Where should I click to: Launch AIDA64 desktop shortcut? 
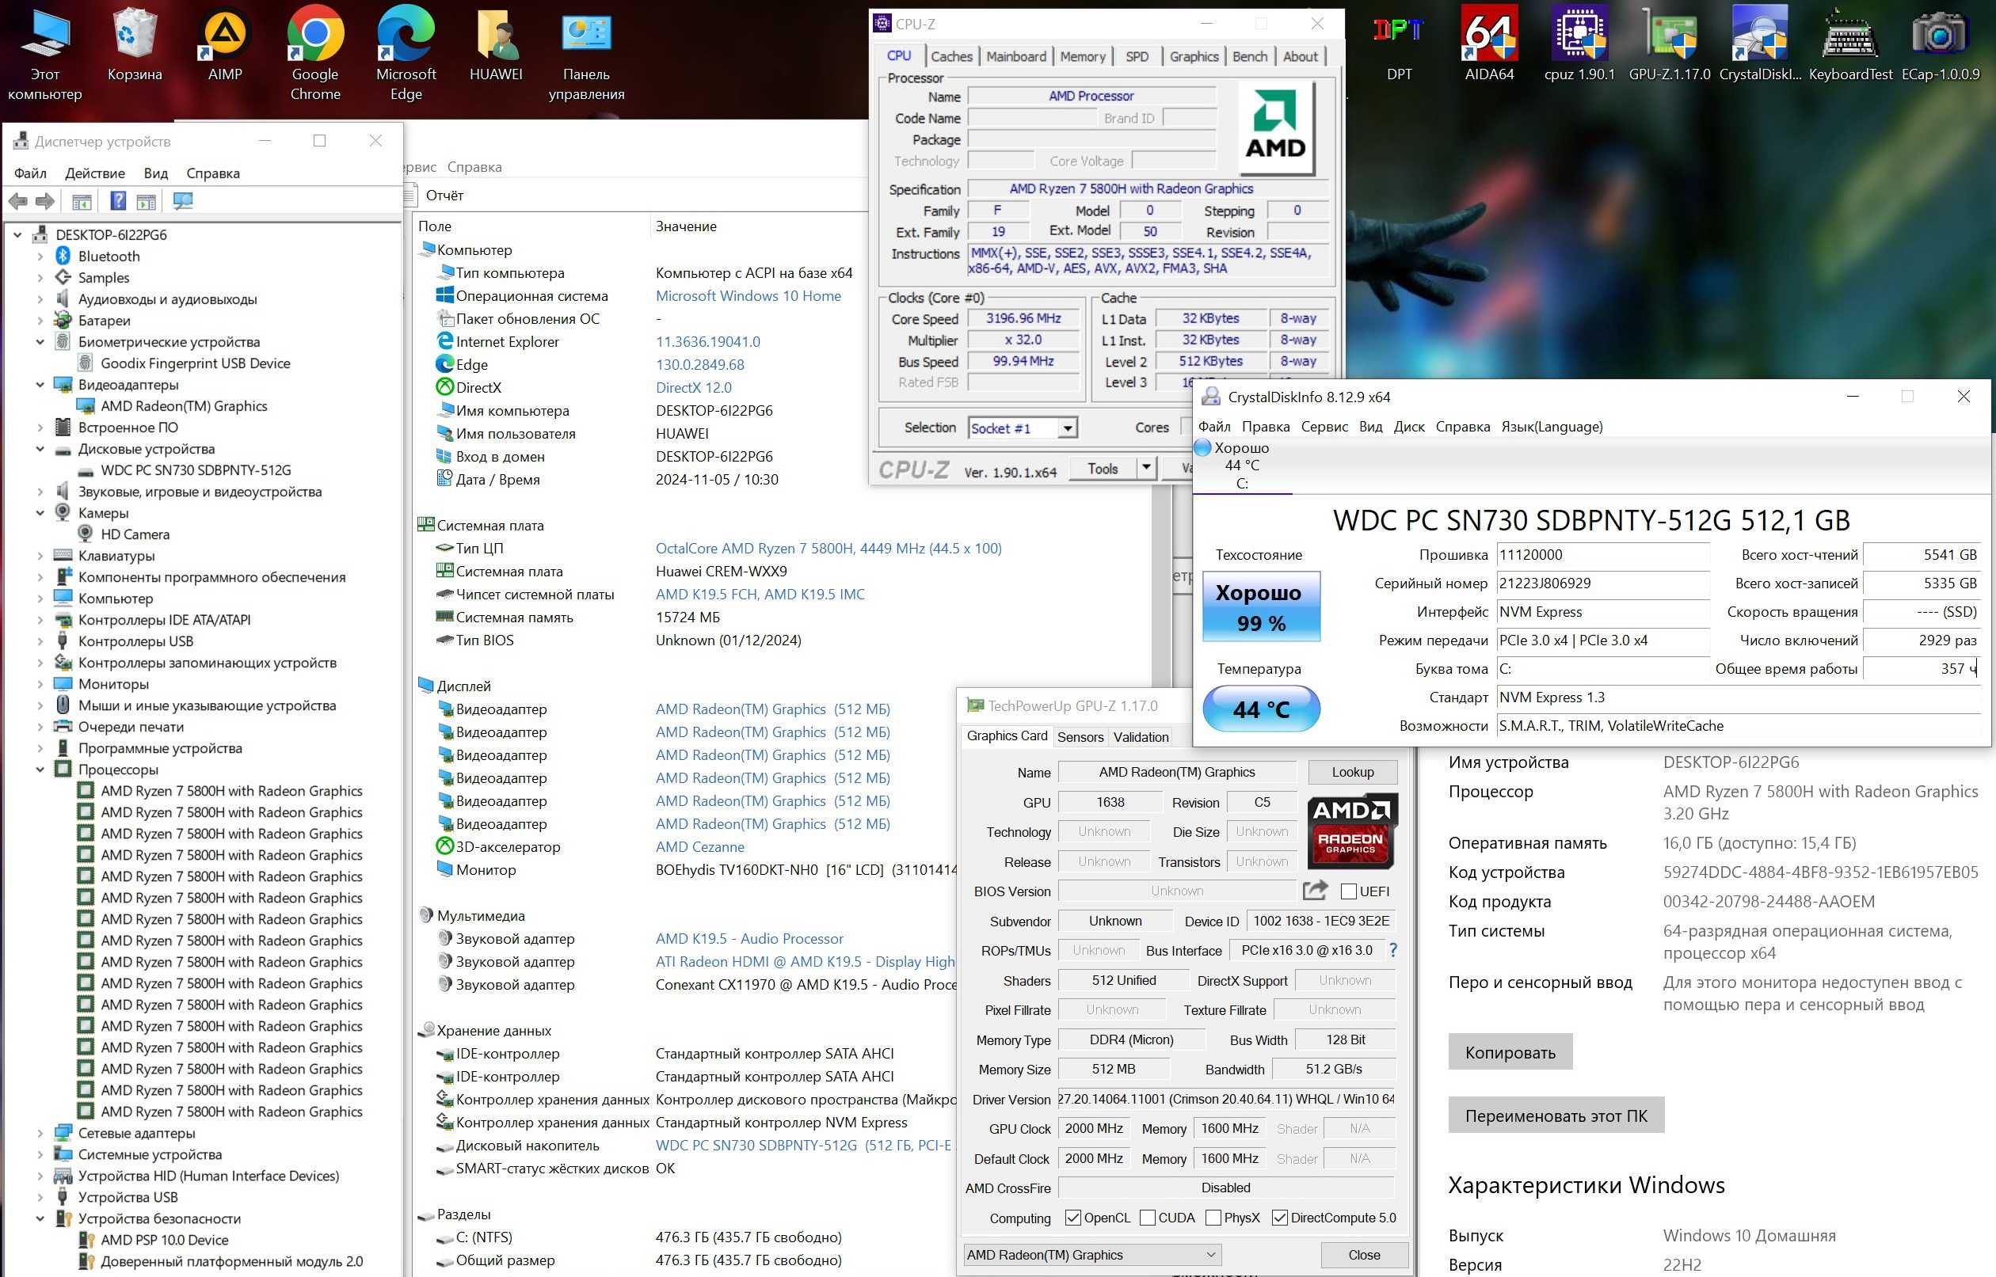[1489, 43]
